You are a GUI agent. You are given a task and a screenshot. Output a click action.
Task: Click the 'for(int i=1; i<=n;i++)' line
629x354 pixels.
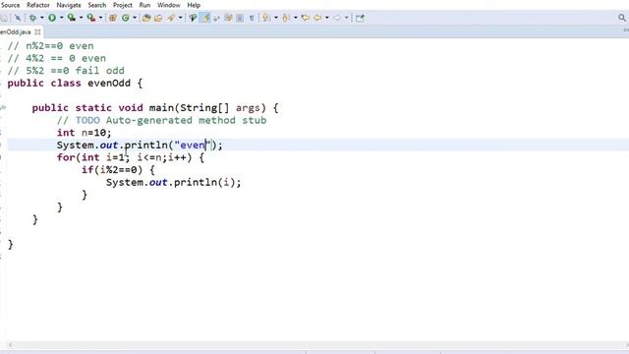pos(131,157)
